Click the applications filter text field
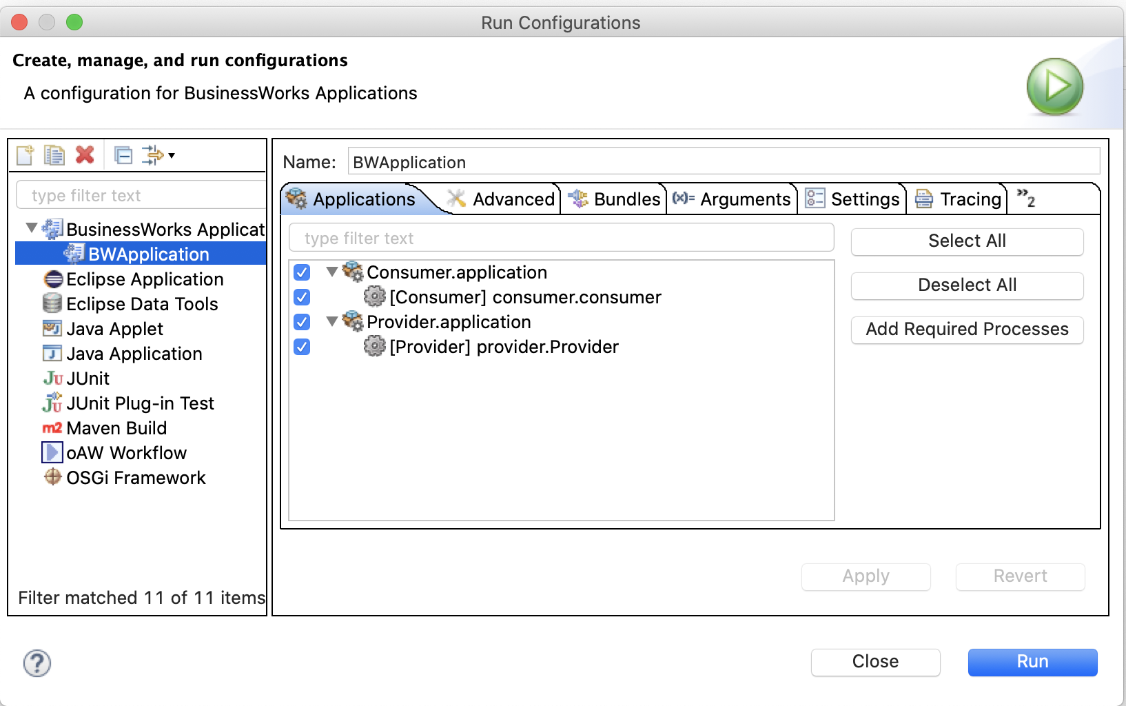The height and width of the screenshot is (706, 1126). tap(561, 238)
